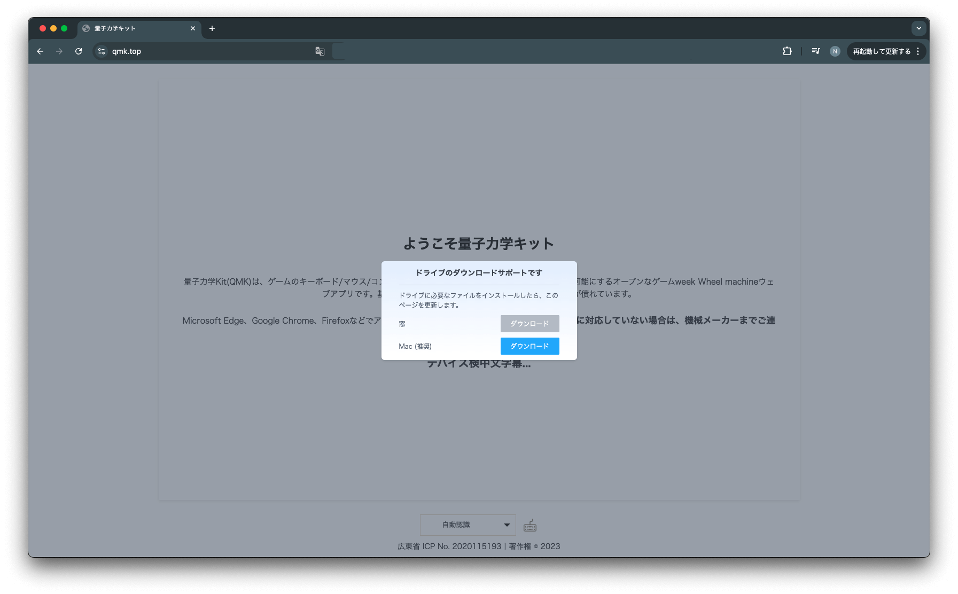Click the forward navigation arrow

click(x=59, y=51)
